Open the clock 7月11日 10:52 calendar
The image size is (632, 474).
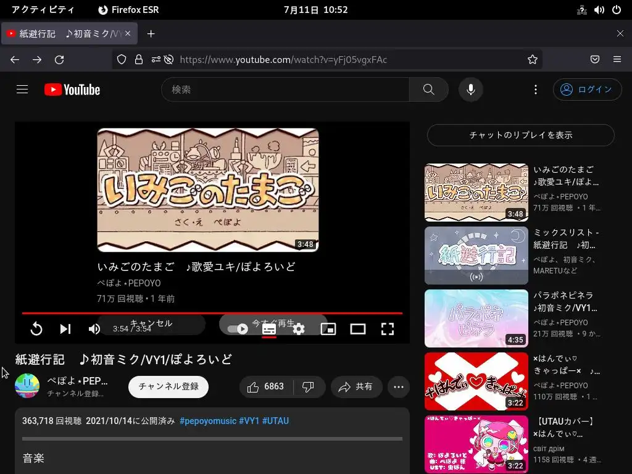click(315, 10)
